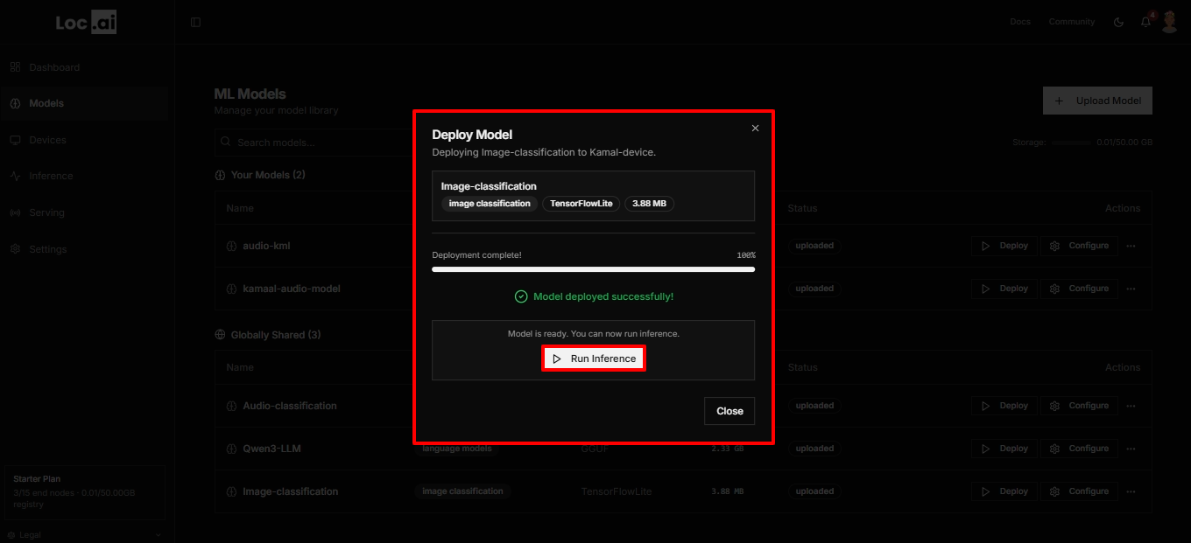The image size is (1191, 543).
Task: Toggle dark mode with the moon icon
Action: (1118, 22)
